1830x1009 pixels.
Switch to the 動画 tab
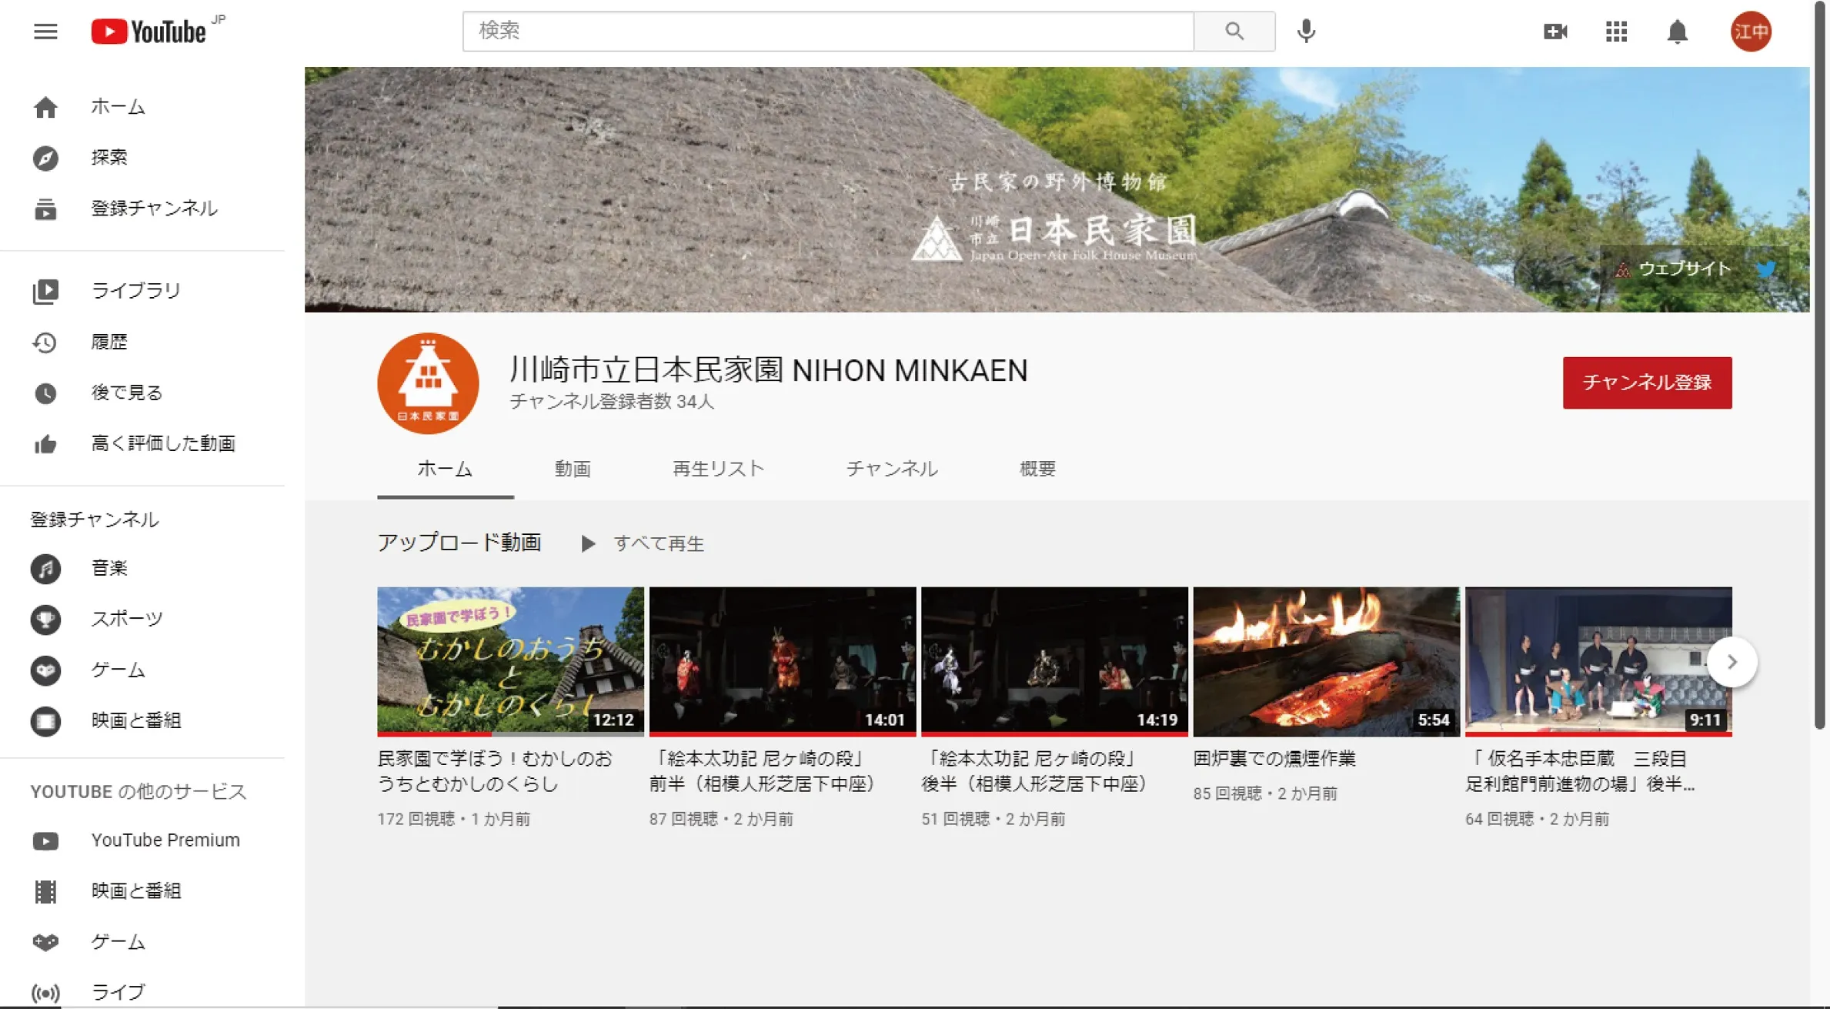point(573,468)
